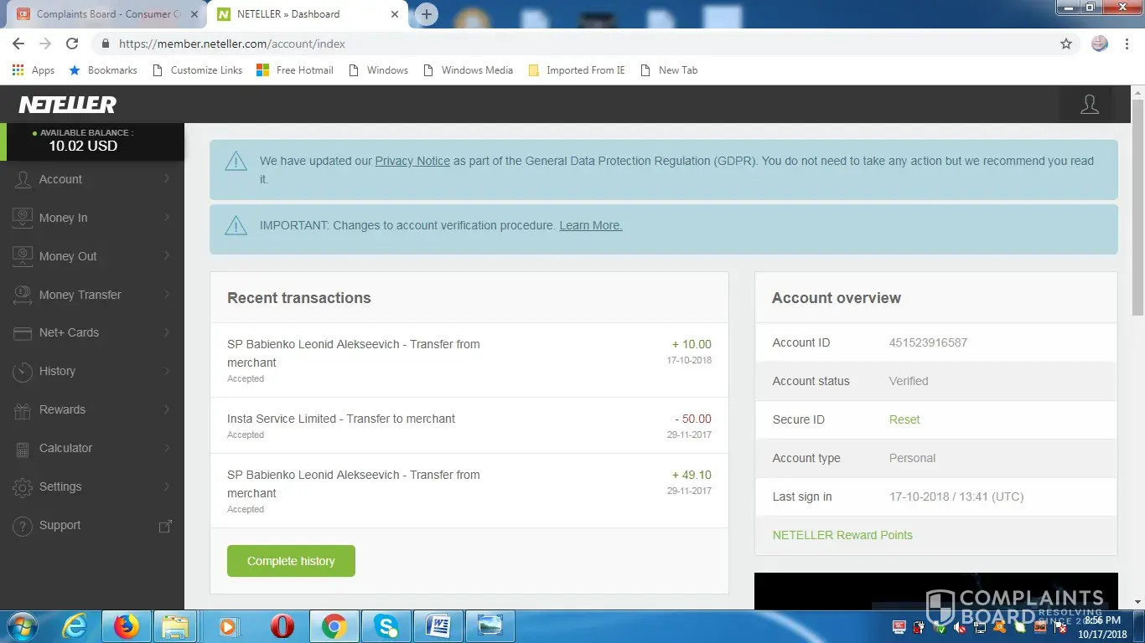This screenshot has width=1145, height=643.
Task: Click the Complete history button
Action: pos(291,561)
